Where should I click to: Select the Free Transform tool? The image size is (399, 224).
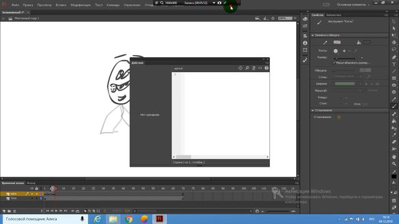(394, 35)
